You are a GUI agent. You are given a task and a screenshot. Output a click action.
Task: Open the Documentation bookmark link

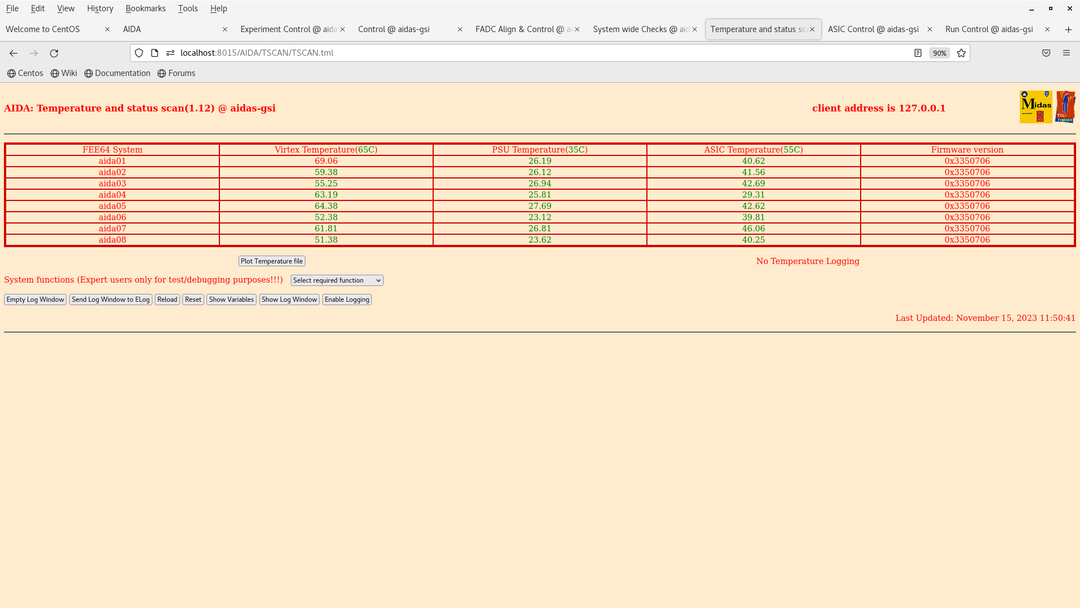tap(118, 73)
